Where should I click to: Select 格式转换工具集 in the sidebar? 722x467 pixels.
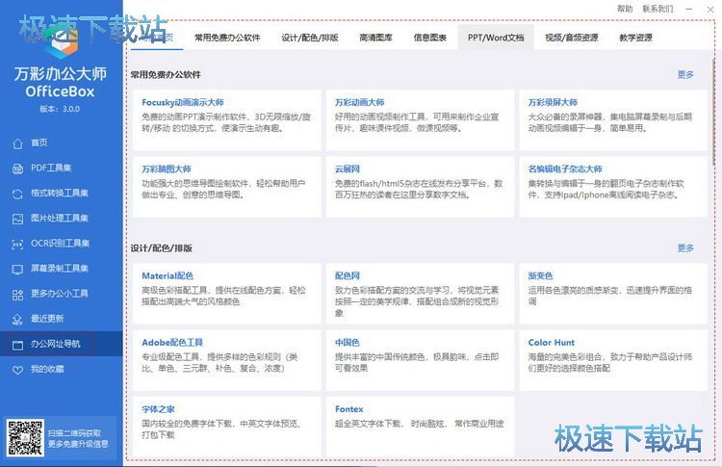[x=62, y=193]
